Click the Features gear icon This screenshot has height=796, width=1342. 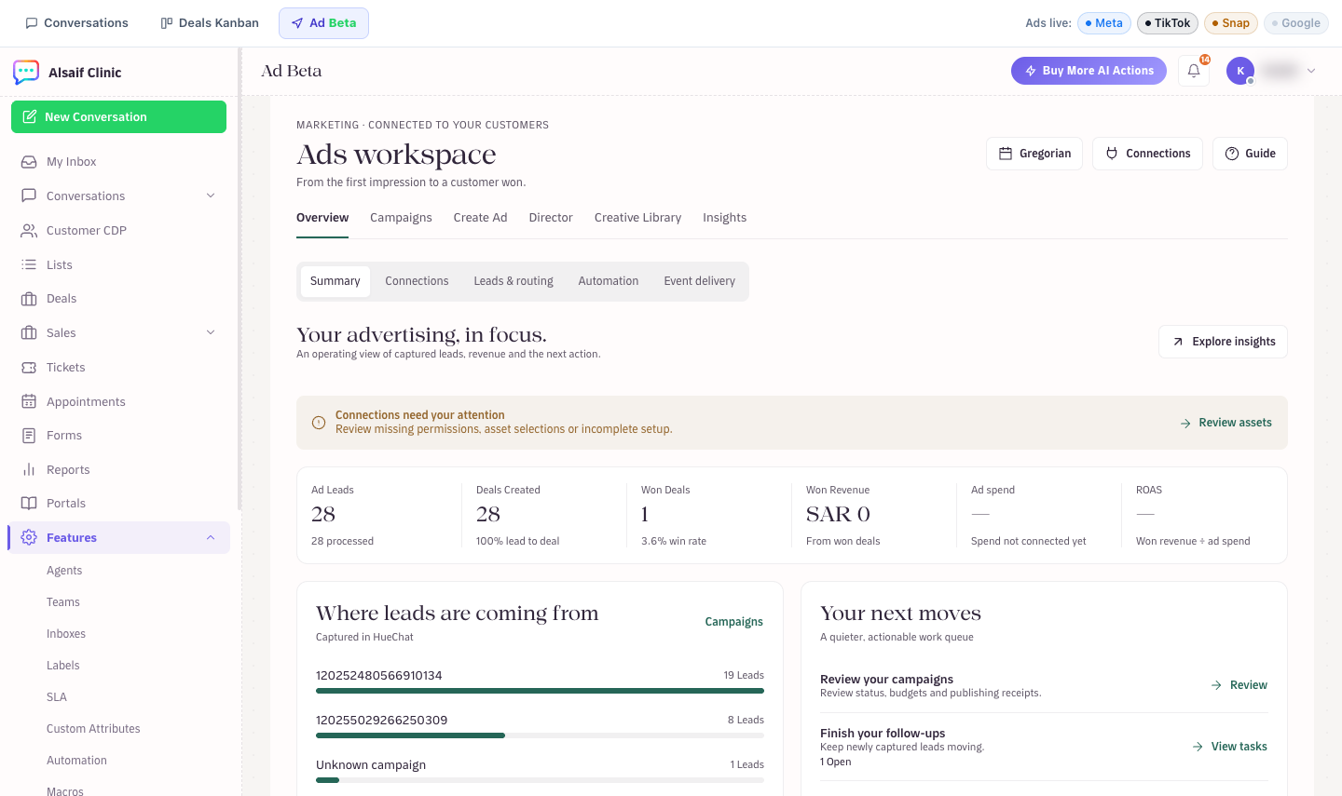[29, 538]
